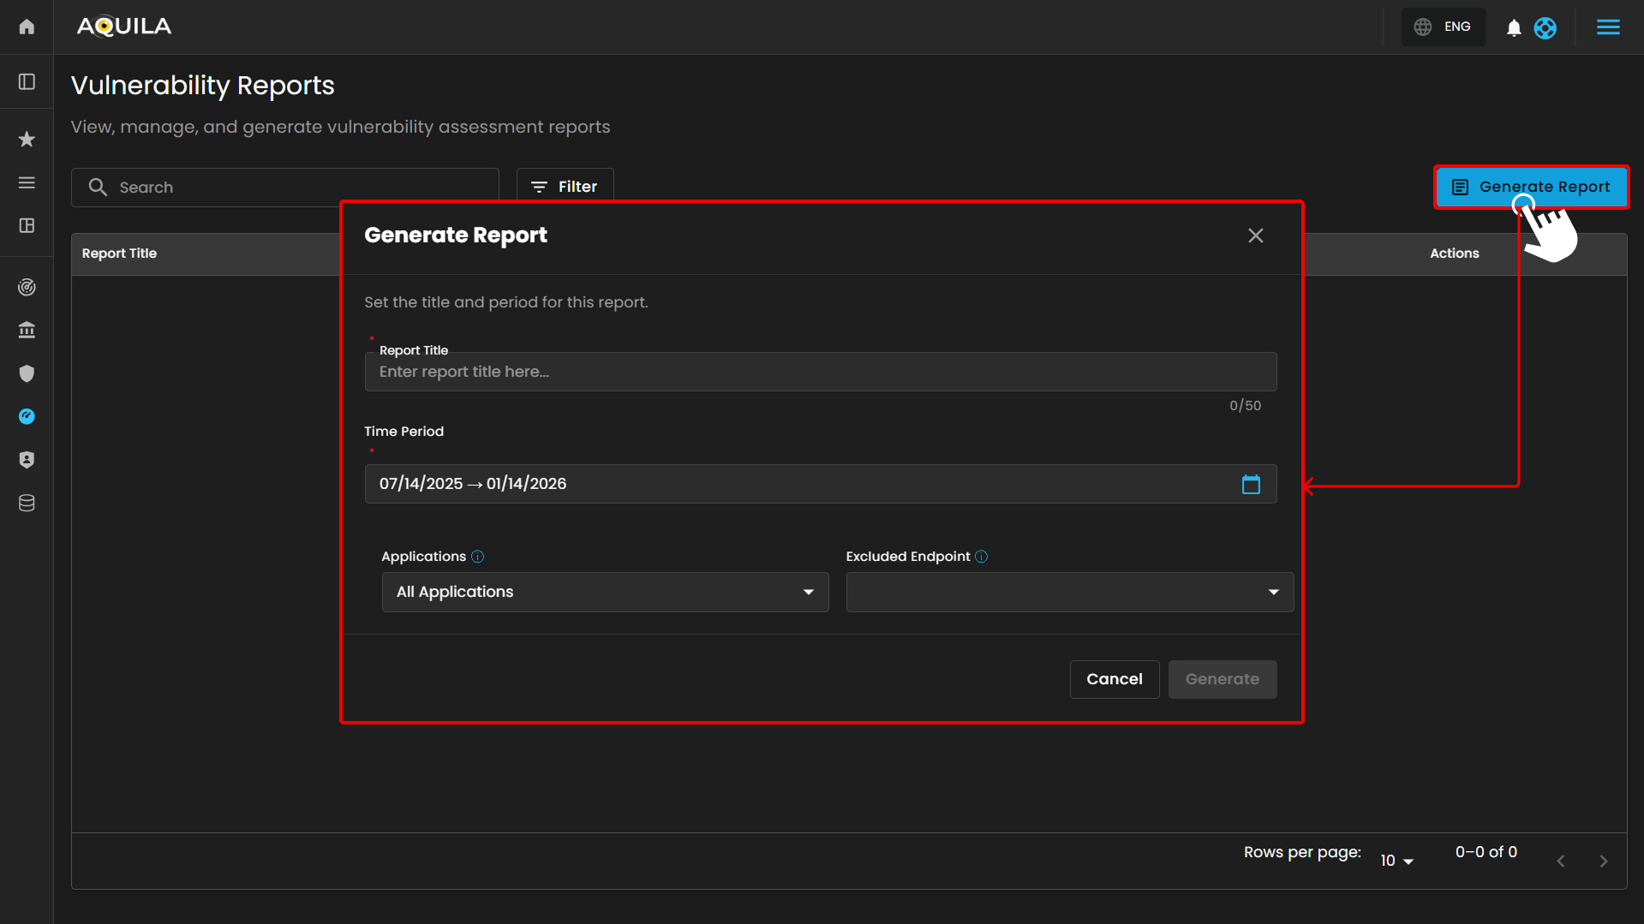Click the Filter button
The width and height of the screenshot is (1644, 924).
[x=565, y=187]
